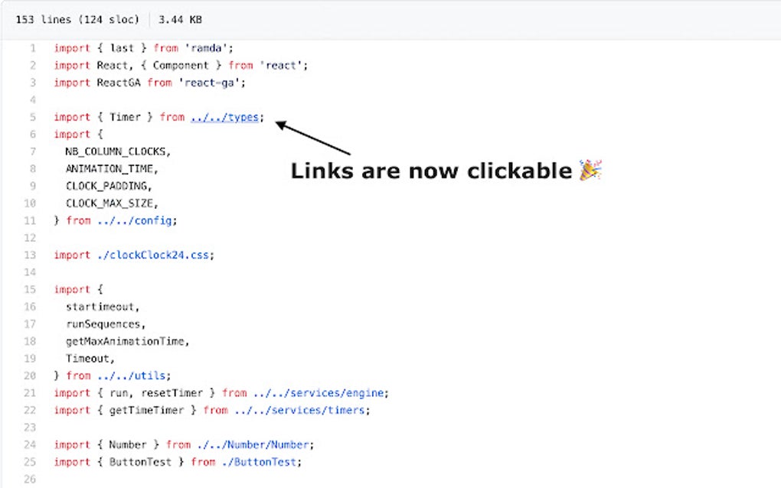
Task: Click the ../../utils import link
Action: 132,376
